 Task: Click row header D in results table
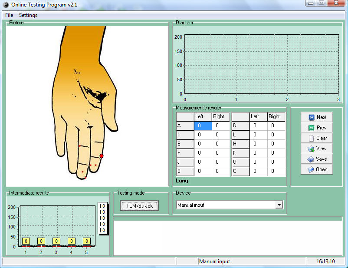240,126
